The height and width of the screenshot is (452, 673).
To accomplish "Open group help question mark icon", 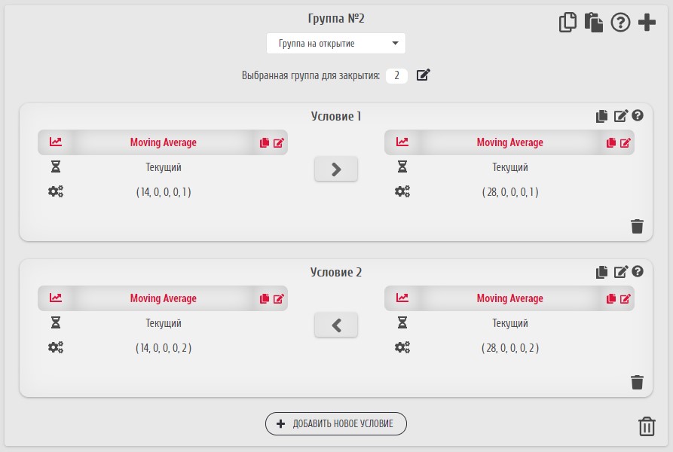I will pyautogui.click(x=620, y=23).
